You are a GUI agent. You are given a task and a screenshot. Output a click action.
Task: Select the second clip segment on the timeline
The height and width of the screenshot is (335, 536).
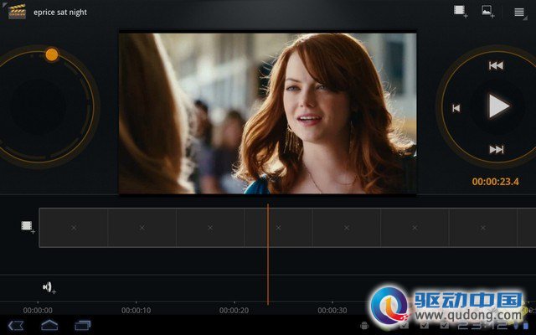coord(142,227)
